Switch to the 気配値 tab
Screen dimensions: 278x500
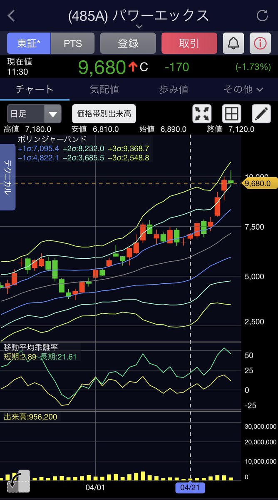pyautogui.click(x=104, y=89)
